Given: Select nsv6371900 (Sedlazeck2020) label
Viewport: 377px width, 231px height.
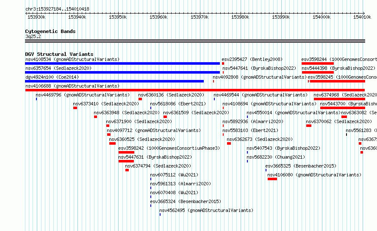Looking at the screenshot, I should coord(139,121).
